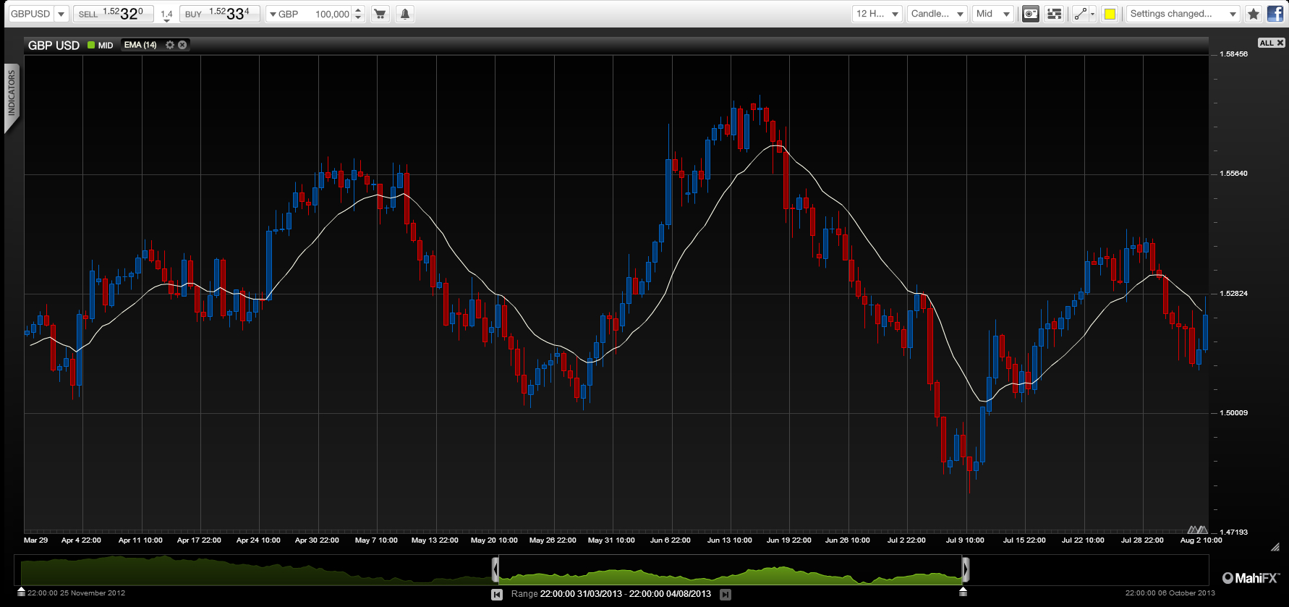Click the 100,000 trade amount field
The image size is (1289, 607).
(x=331, y=14)
